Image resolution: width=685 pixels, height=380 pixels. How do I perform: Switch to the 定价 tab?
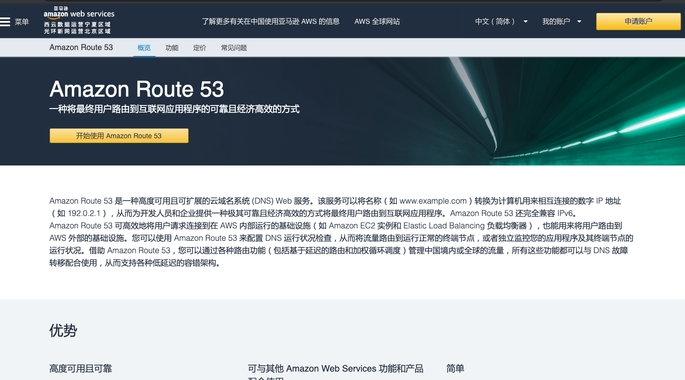[x=200, y=48]
